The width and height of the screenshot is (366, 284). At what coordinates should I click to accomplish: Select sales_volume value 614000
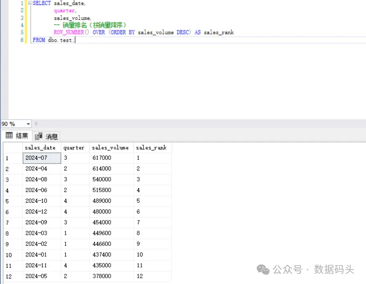pos(111,169)
